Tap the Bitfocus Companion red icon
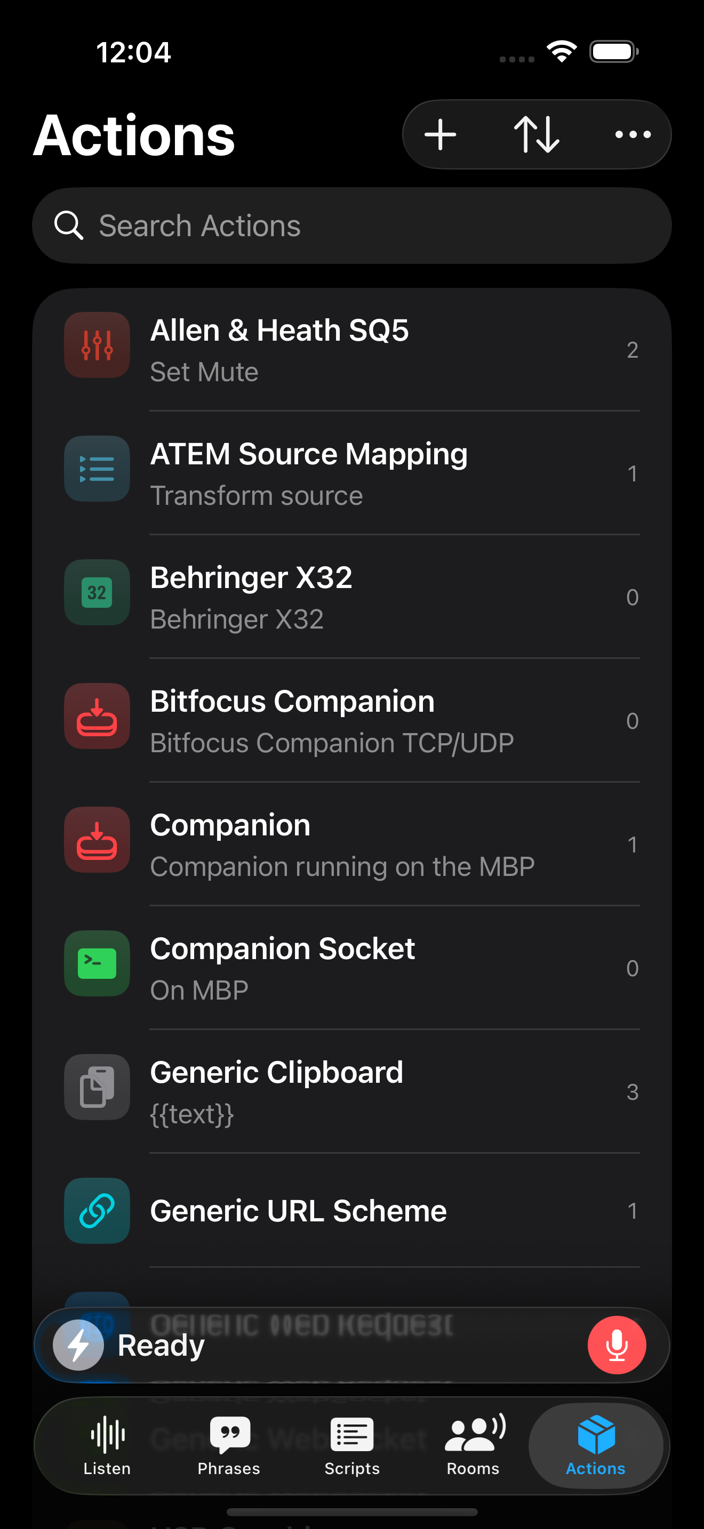Image resolution: width=704 pixels, height=1529 pixels. pyautogui.click(x=98, y=717)
